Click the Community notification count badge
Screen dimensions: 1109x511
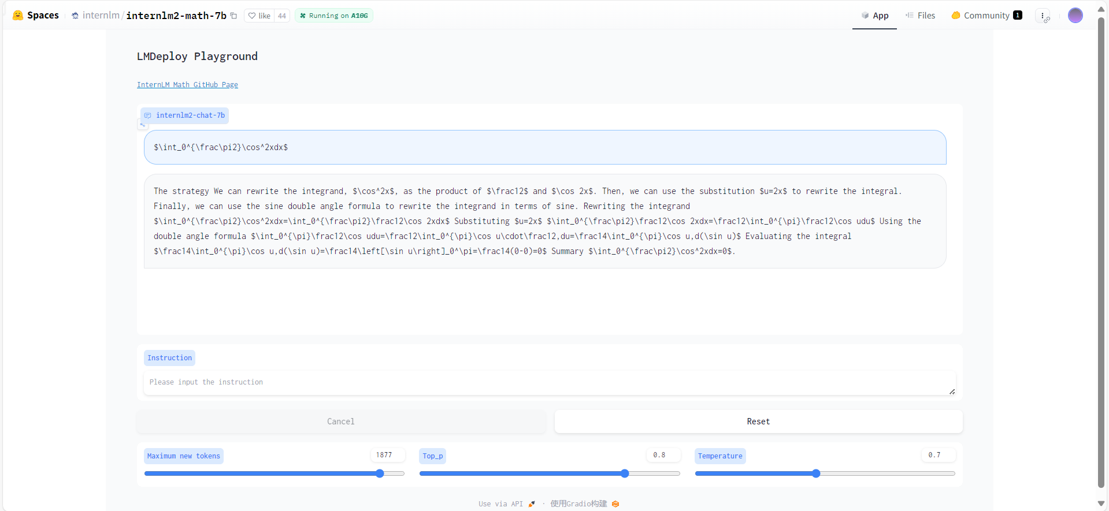point(1018,16)
